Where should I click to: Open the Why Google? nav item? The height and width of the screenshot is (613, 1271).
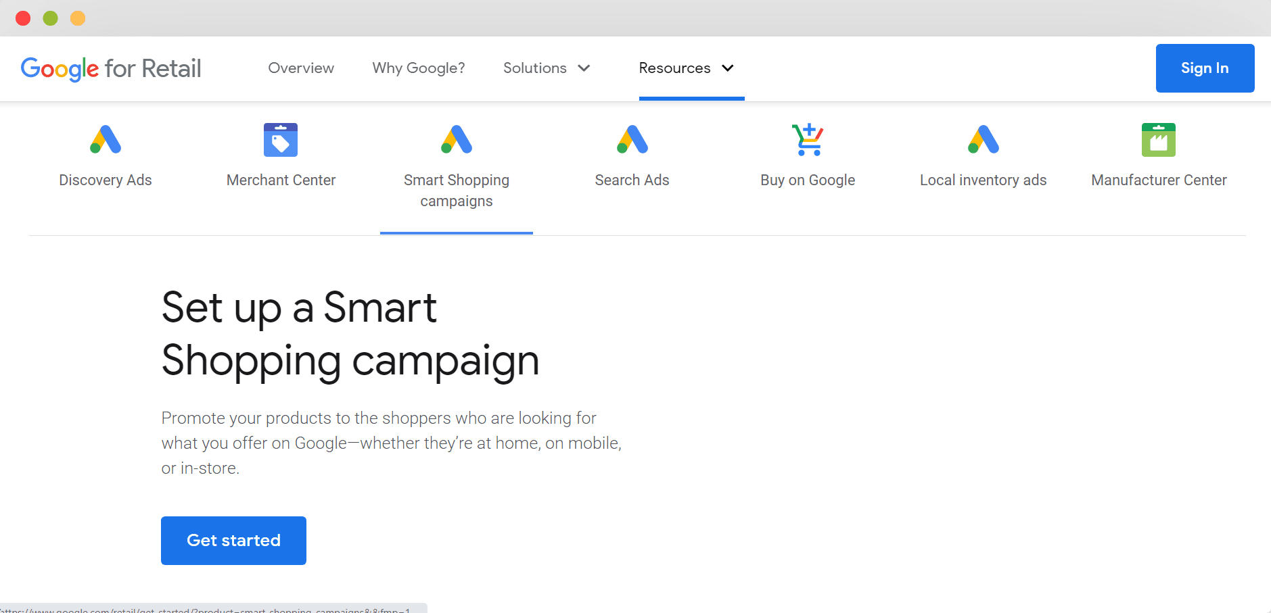[x=419, y=68]
